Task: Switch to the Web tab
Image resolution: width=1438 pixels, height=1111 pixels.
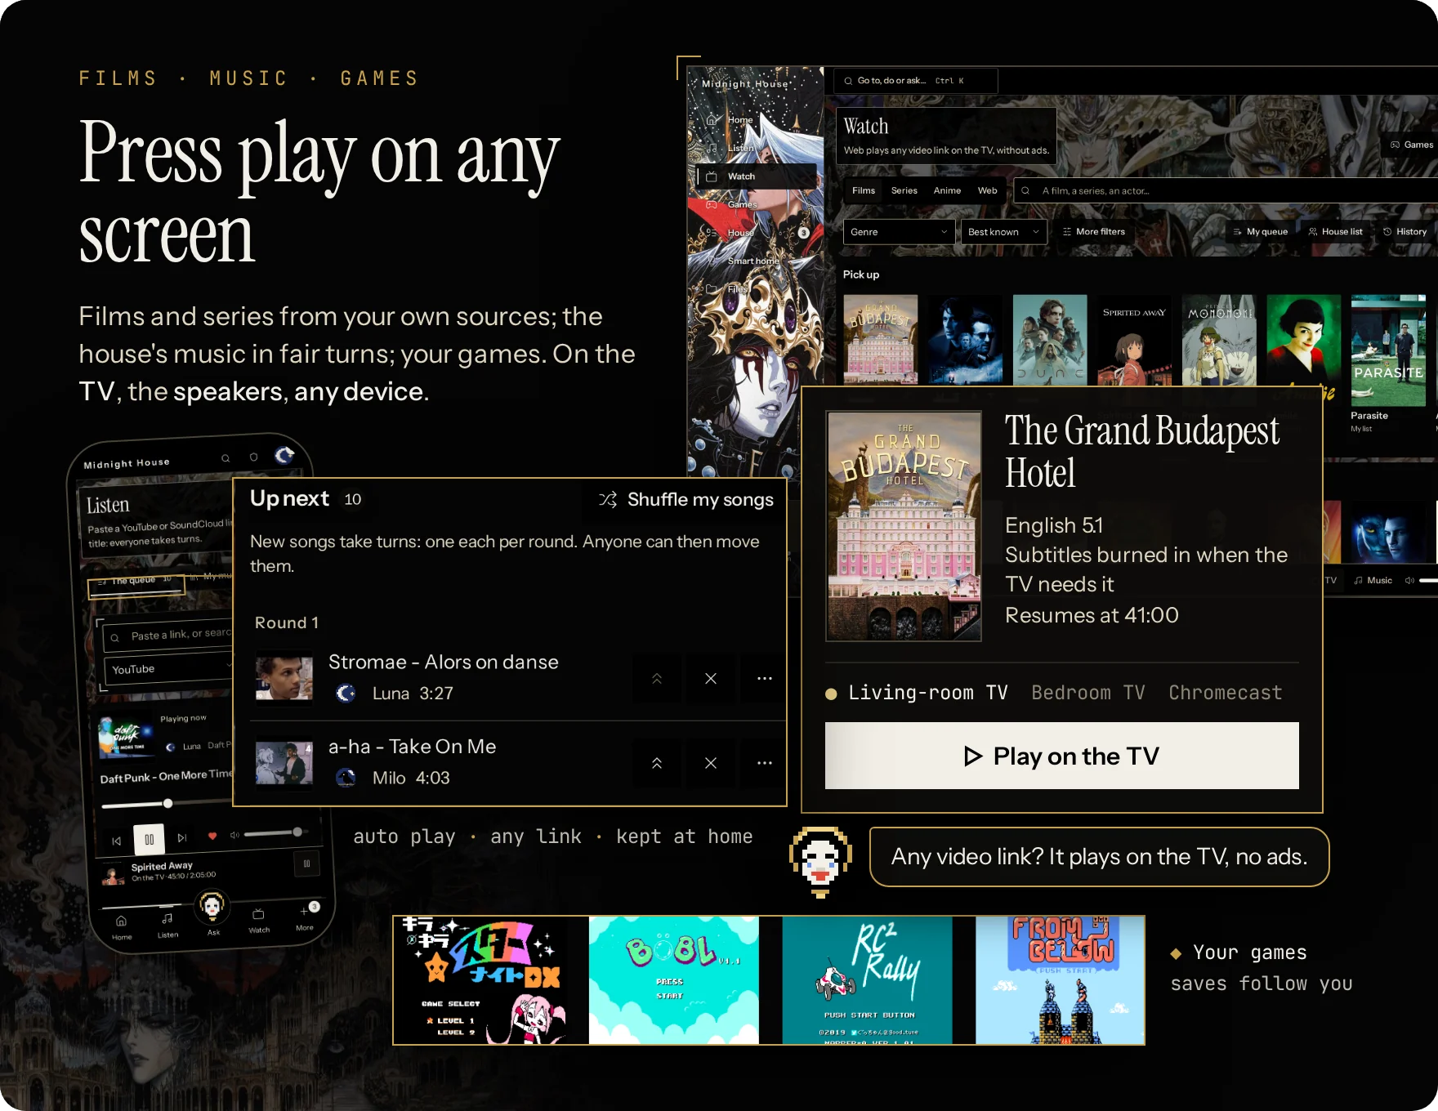Action: [x=987, y=190]
